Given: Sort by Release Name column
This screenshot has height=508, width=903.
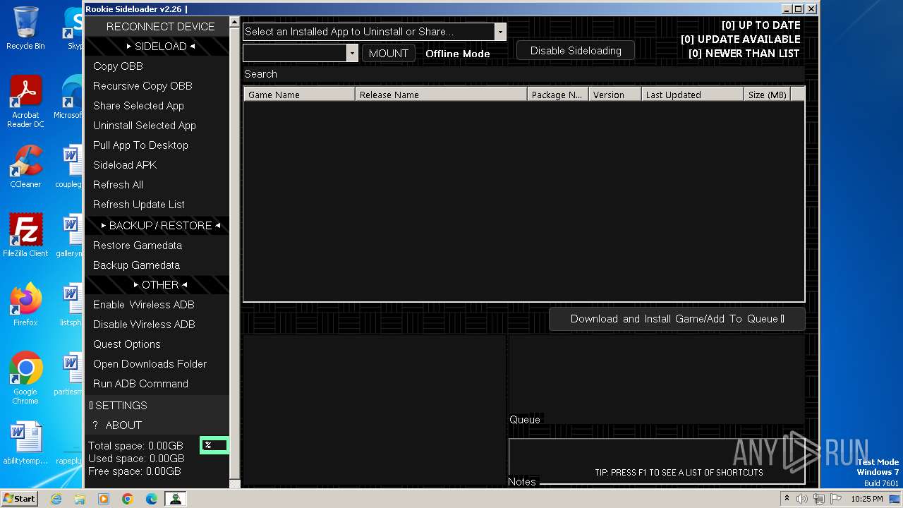Looking at the screenshot, I should [x=441, y=95].
